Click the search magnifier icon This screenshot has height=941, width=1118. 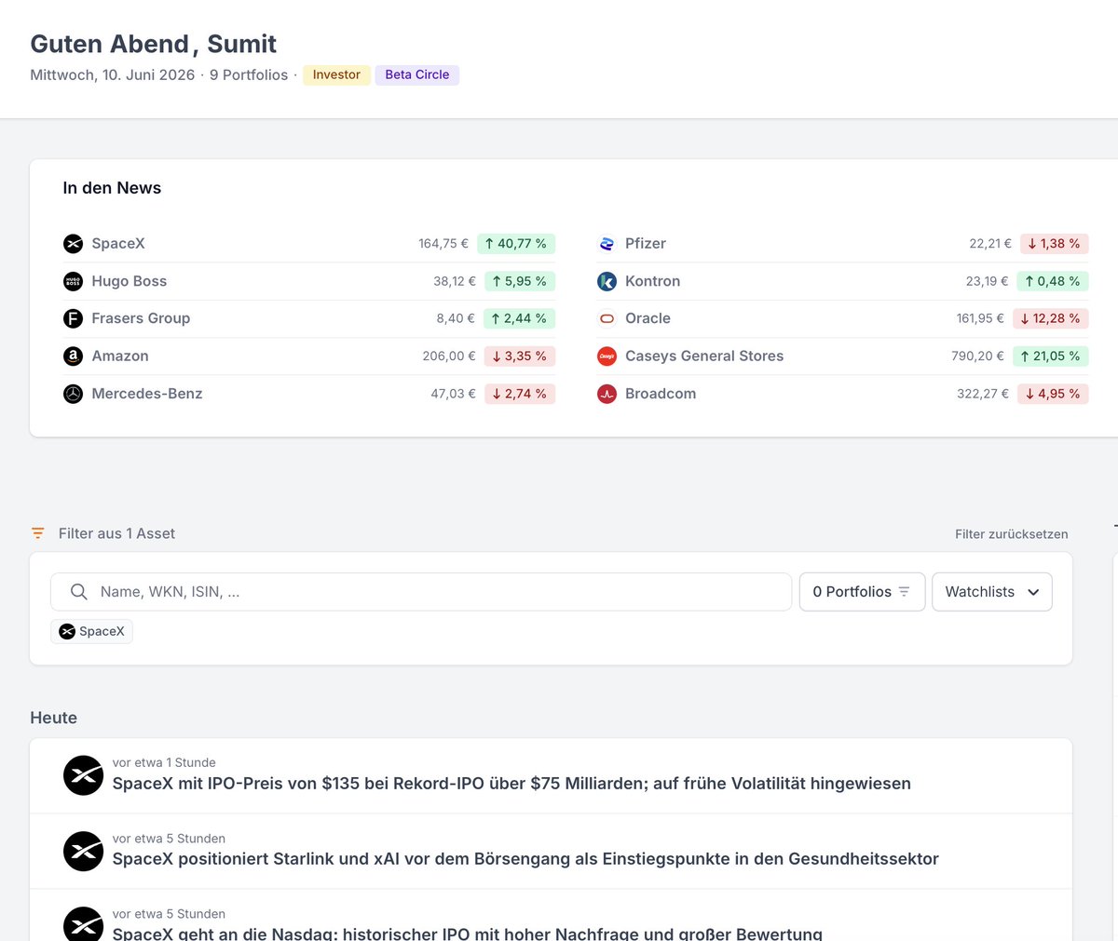(x=79, y=592)
